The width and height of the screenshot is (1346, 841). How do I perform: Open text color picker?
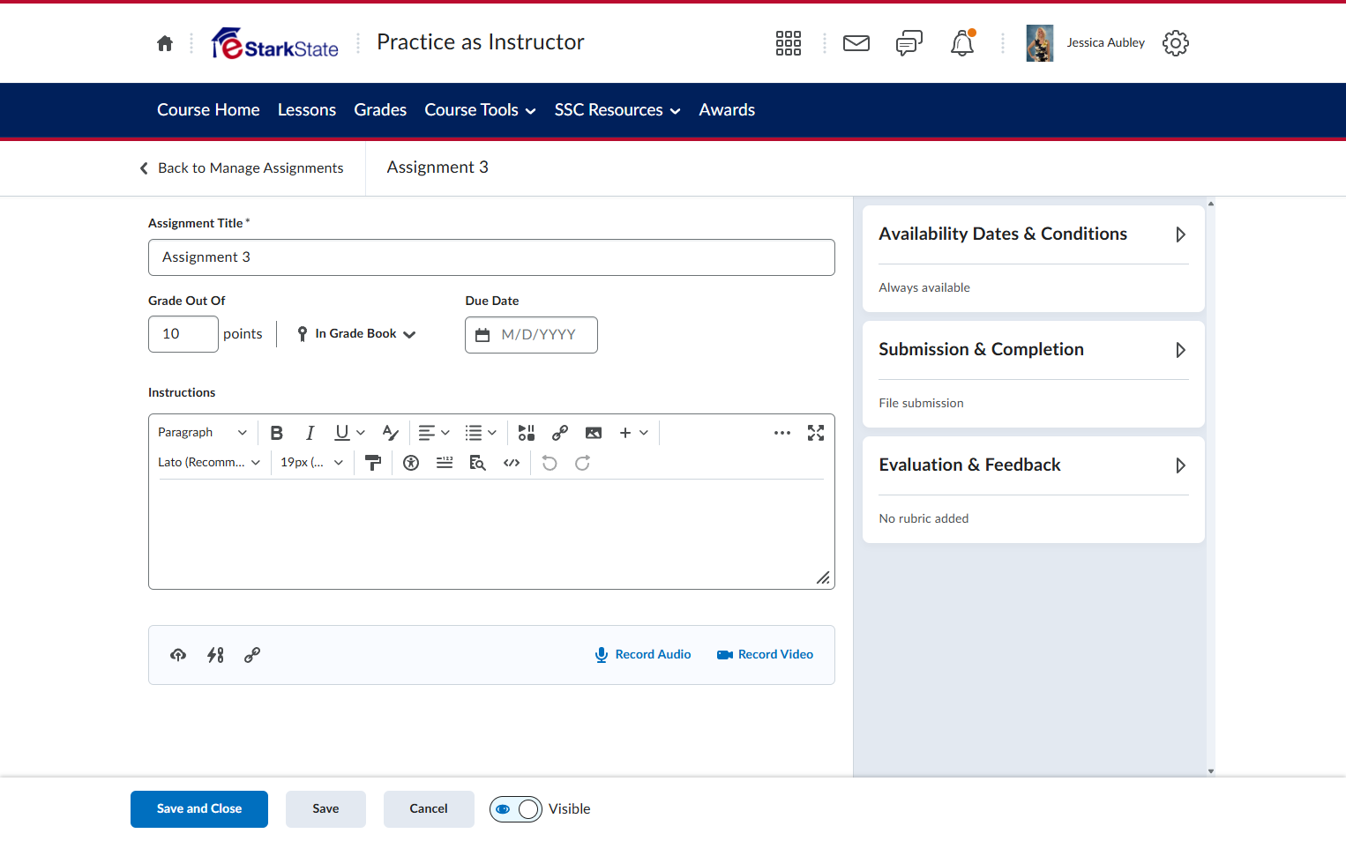click(x=391, y=433)
